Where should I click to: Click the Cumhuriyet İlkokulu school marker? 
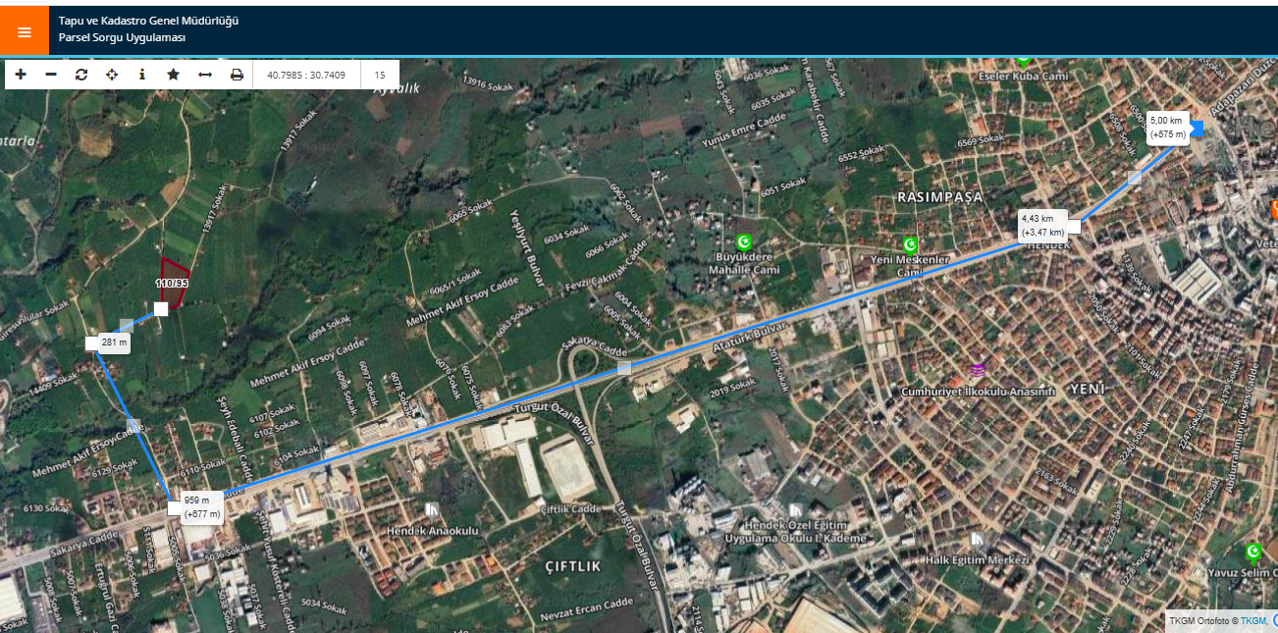[x=977, y=370]
